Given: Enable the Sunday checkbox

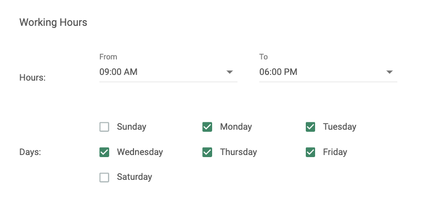Looking at the screenshot, I should pos(104,127).
